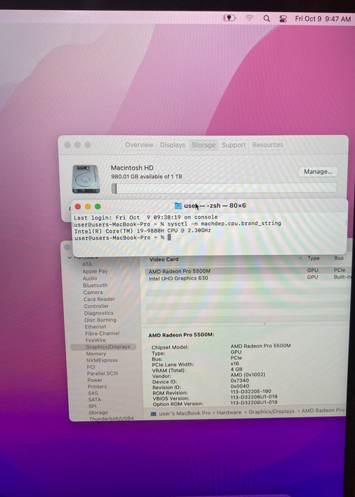Switch to the Displays tab
Viewport: 355px width, 497px height.
coord(173,145)
